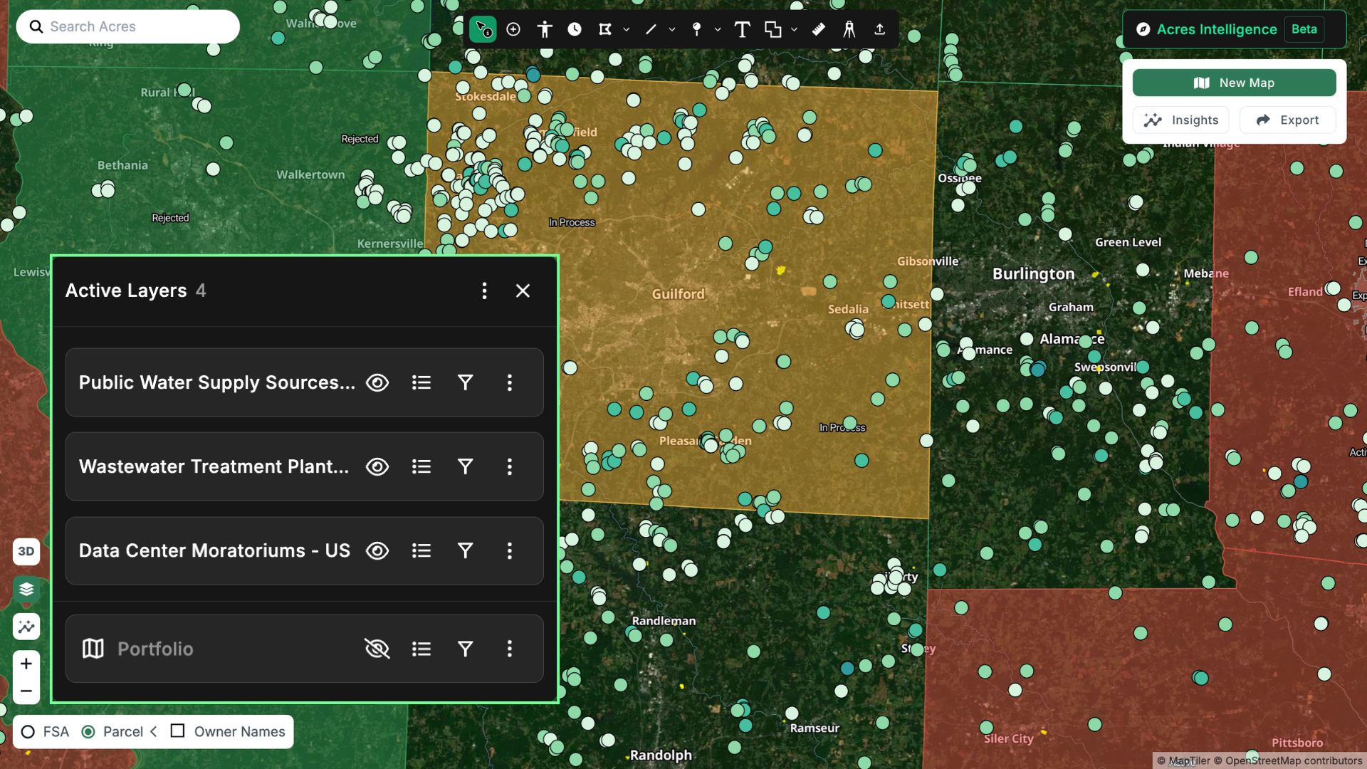Hide Data Center Moratoriums layer
This screenshot has height=769, width=1367.
click(x=377, y=551)
